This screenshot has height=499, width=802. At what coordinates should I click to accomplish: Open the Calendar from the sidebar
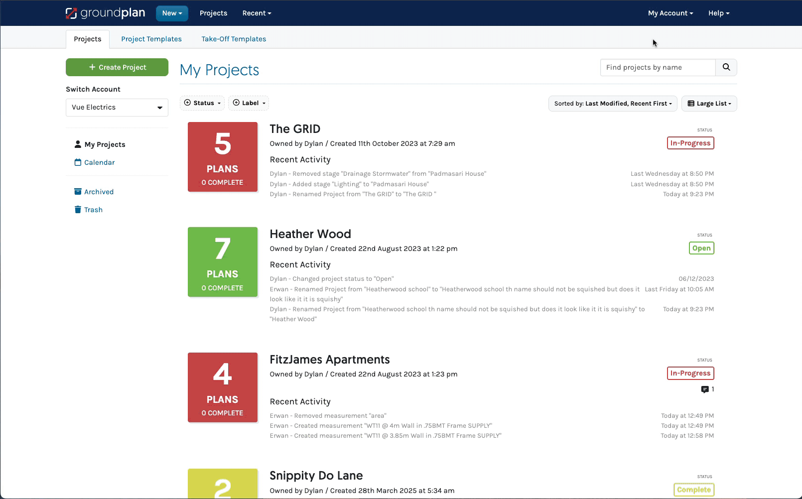click(x=100, y=162)
